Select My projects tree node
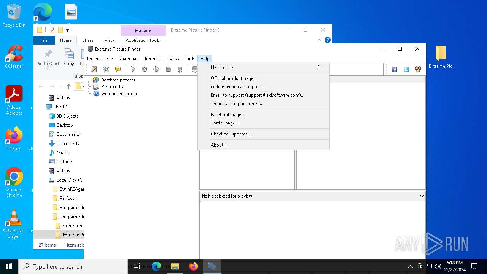Viewport: 487px width, 274px height. coord(112,87)
